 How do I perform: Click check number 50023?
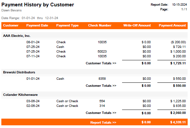102,52
